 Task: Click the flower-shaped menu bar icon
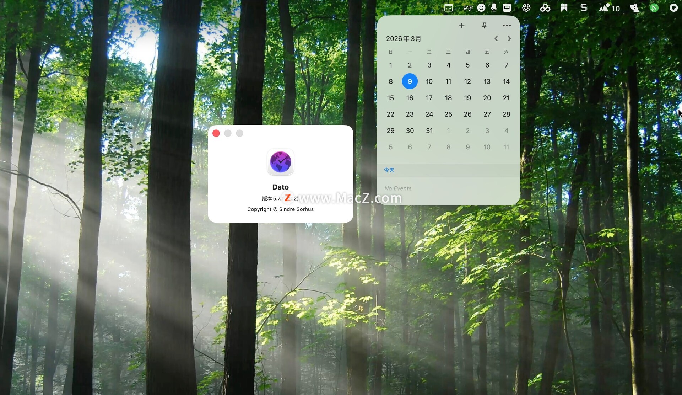(x=526, y=8)
